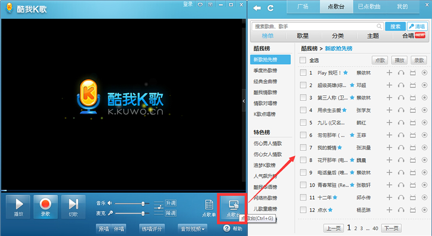The height and width of the screenshot is (236, 432).
Task: Open the title bar menu dropdown icon
Action: 210,5
